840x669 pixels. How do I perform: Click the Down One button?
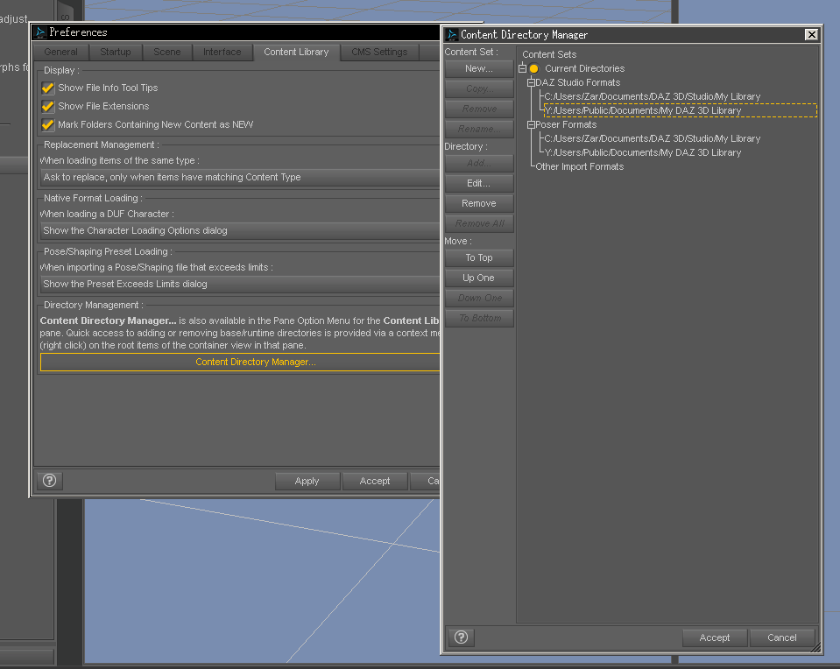click(479, 298)
